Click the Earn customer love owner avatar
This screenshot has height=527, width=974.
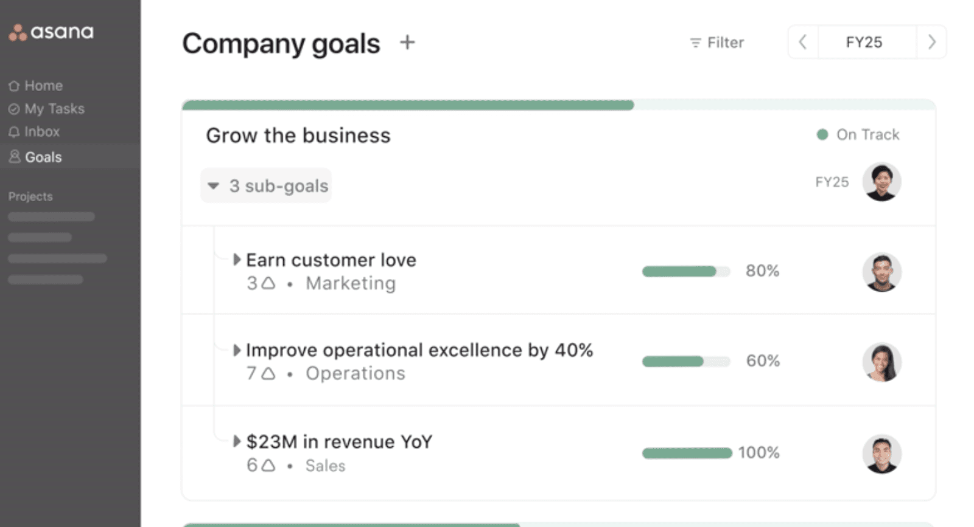881,272
